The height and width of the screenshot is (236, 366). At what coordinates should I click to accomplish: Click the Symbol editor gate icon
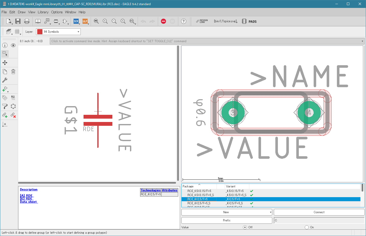[x=65, y=21]
